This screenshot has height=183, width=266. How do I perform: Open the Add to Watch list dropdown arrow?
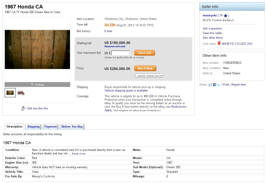point(161,75)
